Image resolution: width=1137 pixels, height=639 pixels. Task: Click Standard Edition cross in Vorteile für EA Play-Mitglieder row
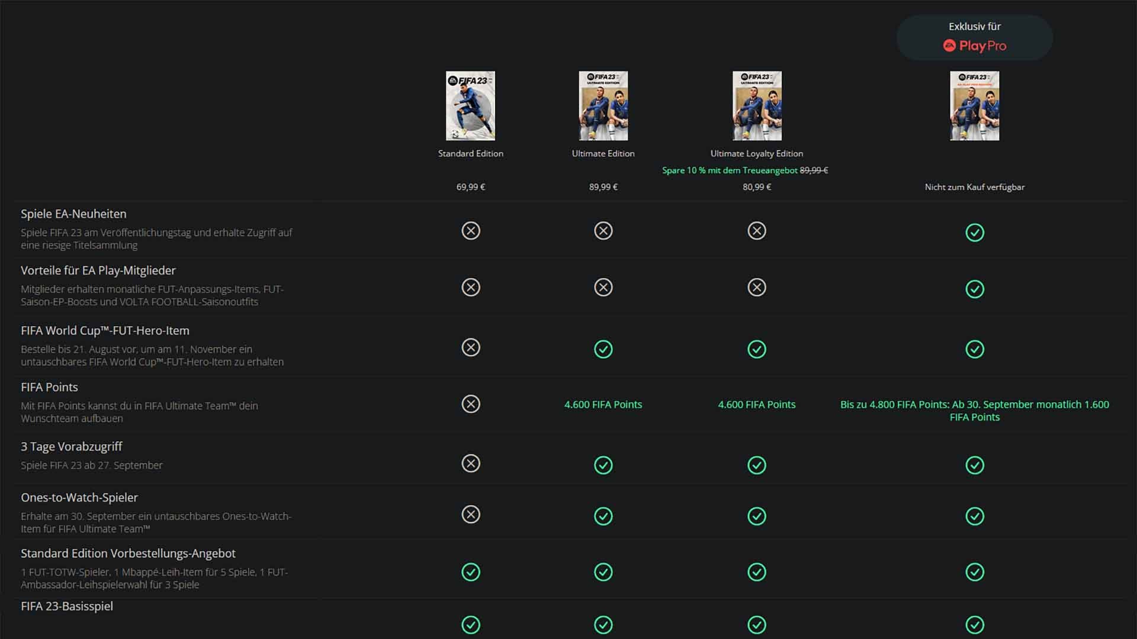[471, 288]
